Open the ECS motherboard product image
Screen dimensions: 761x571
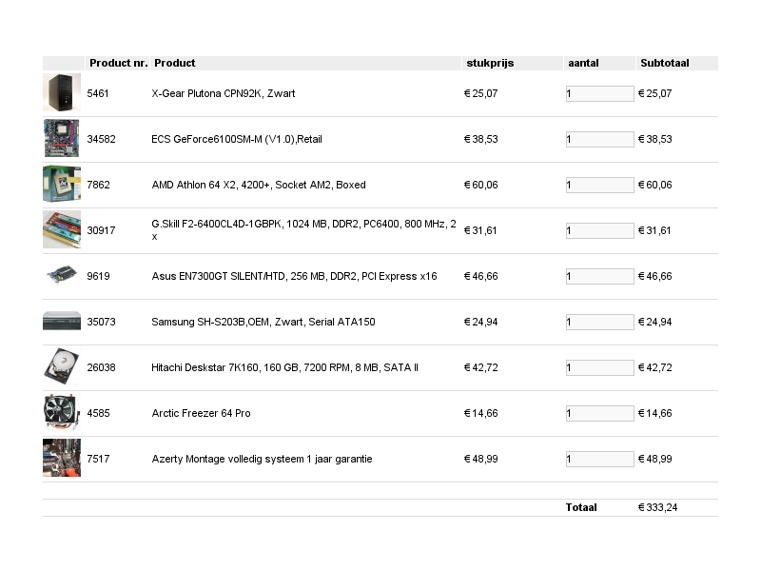[62, 138]
